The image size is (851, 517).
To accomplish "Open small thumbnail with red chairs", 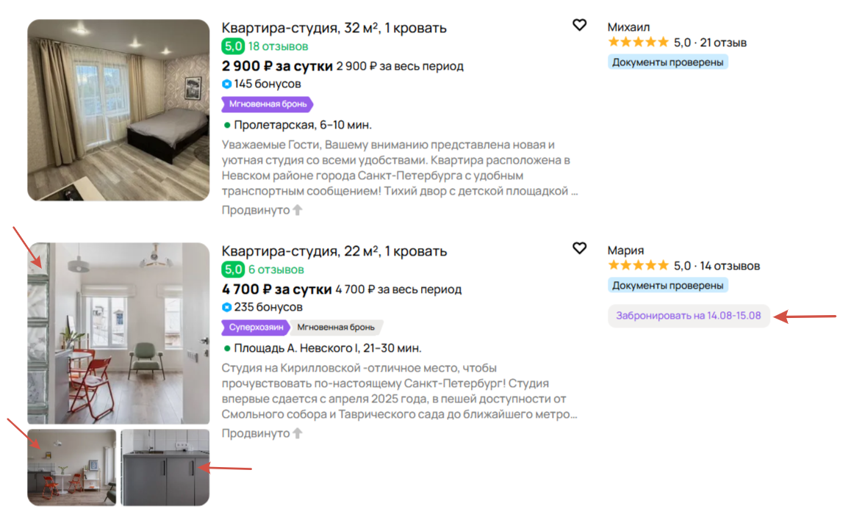I will point(71,468).
